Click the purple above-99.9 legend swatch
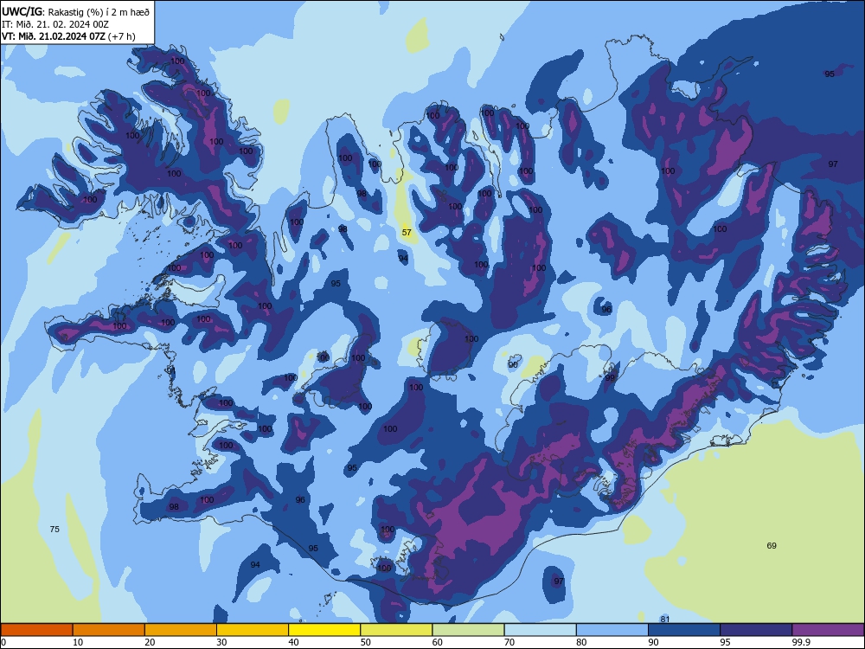This screenshot has height=649, width=865. click(828, 630)
